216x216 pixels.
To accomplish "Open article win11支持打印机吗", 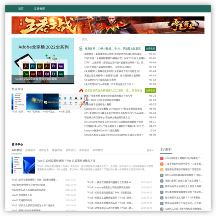I will pos(22,200).
